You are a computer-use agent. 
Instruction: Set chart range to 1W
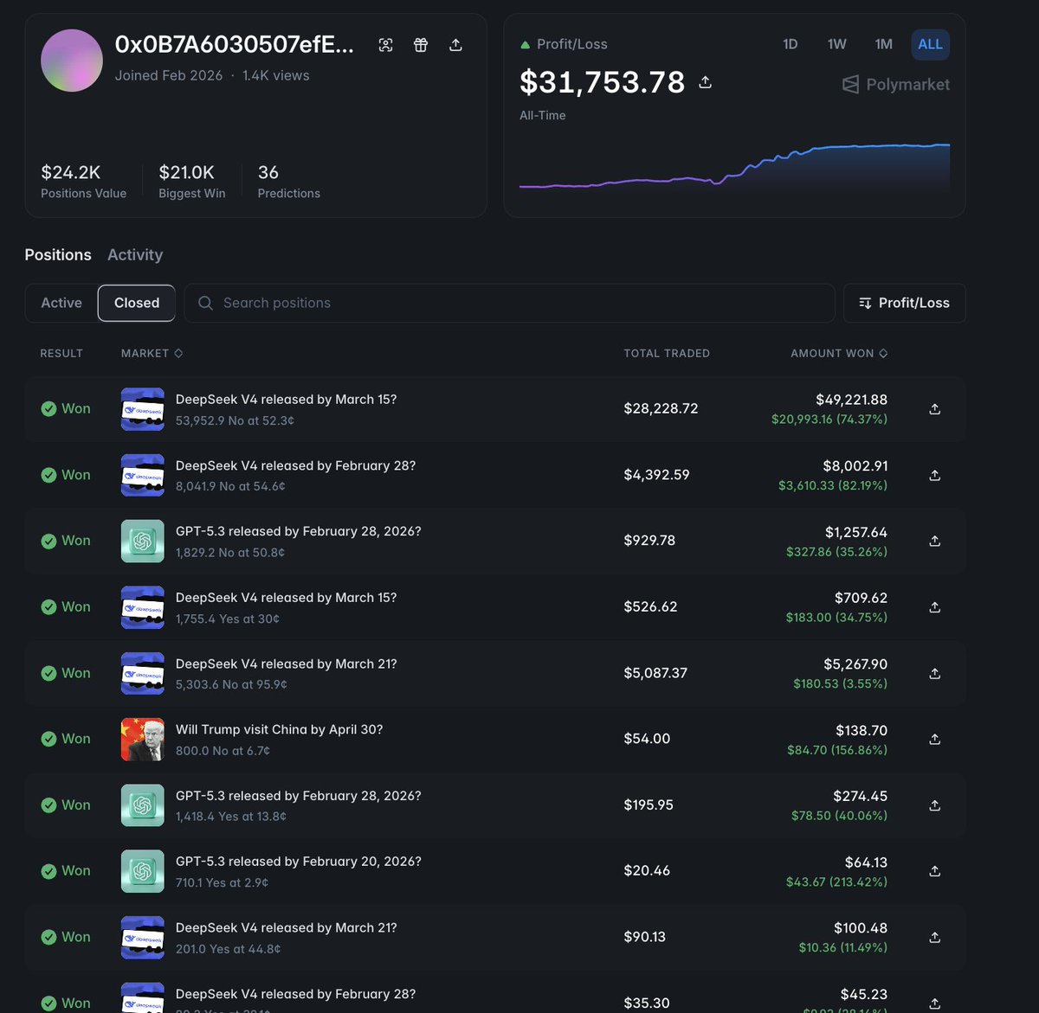click(x=836, y=44)
